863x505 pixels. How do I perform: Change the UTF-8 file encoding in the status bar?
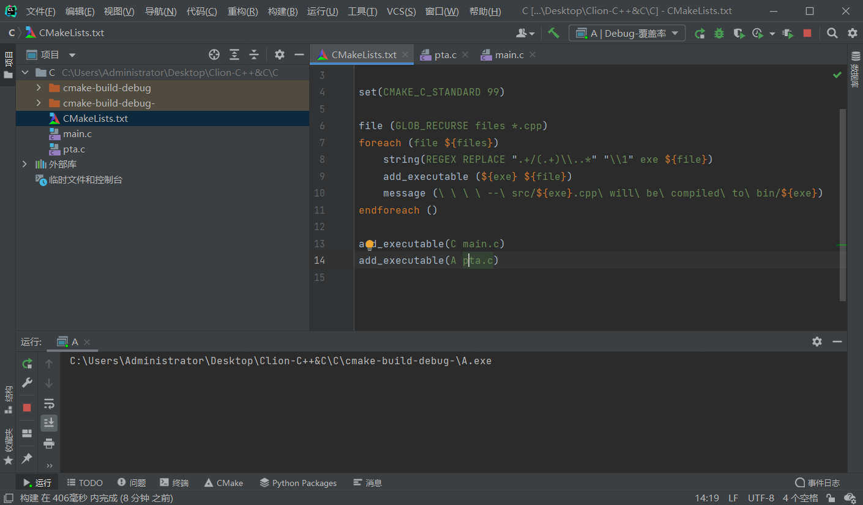(x=761, y=498)
